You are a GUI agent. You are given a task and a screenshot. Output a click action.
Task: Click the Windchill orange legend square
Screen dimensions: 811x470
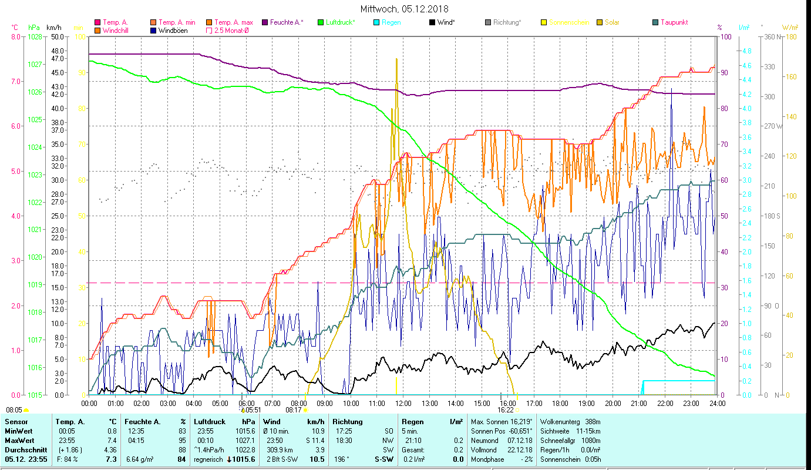coord(97,31)
